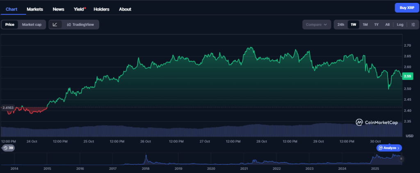420x173 pixels.
Task: Click the 2.4163 opening price tag
Action: click(x=8, y=108)
